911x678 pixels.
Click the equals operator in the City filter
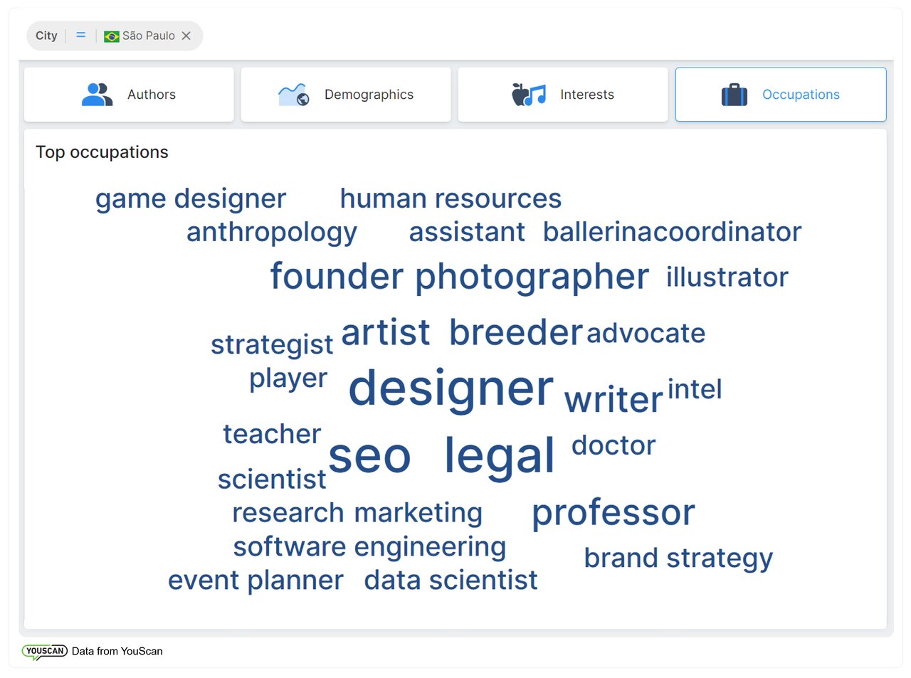tap(81, 35)
